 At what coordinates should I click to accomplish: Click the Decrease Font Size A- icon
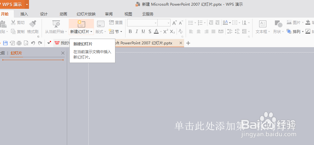(181, 23)
